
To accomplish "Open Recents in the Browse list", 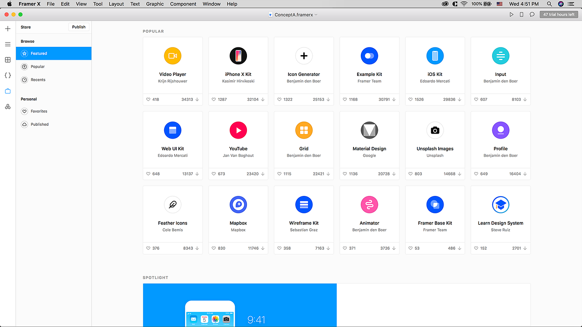I will click(54, 80).
